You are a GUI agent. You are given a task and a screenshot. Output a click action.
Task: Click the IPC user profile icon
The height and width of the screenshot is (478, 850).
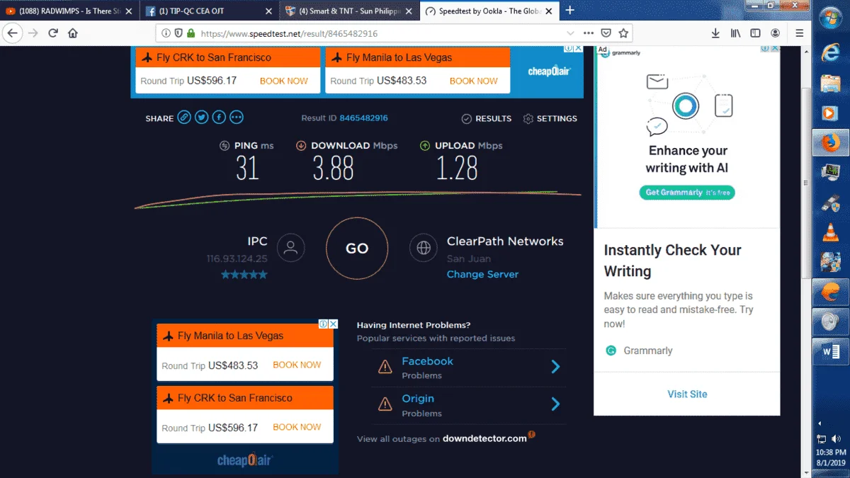290,248
